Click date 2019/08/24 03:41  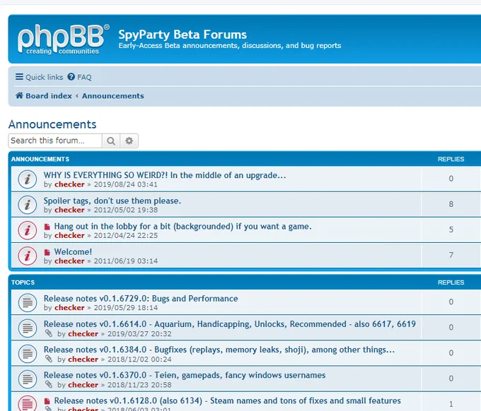pos(126,184)
